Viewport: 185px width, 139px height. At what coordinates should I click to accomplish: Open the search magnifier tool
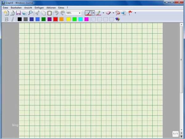(x=31, y=13)
